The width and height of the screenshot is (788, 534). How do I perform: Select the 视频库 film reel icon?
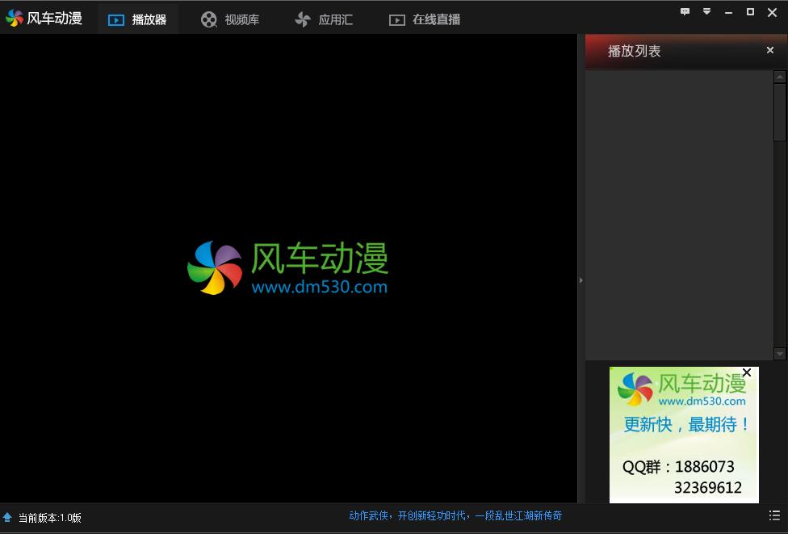209,19
